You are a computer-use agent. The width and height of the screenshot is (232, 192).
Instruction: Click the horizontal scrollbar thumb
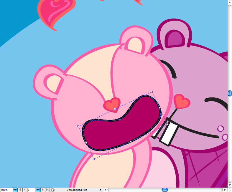165,190
